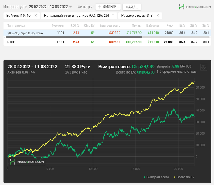
Task: Click chart date range 28.02.2022 - 11.03.2022
Action: tap(32, 67)
